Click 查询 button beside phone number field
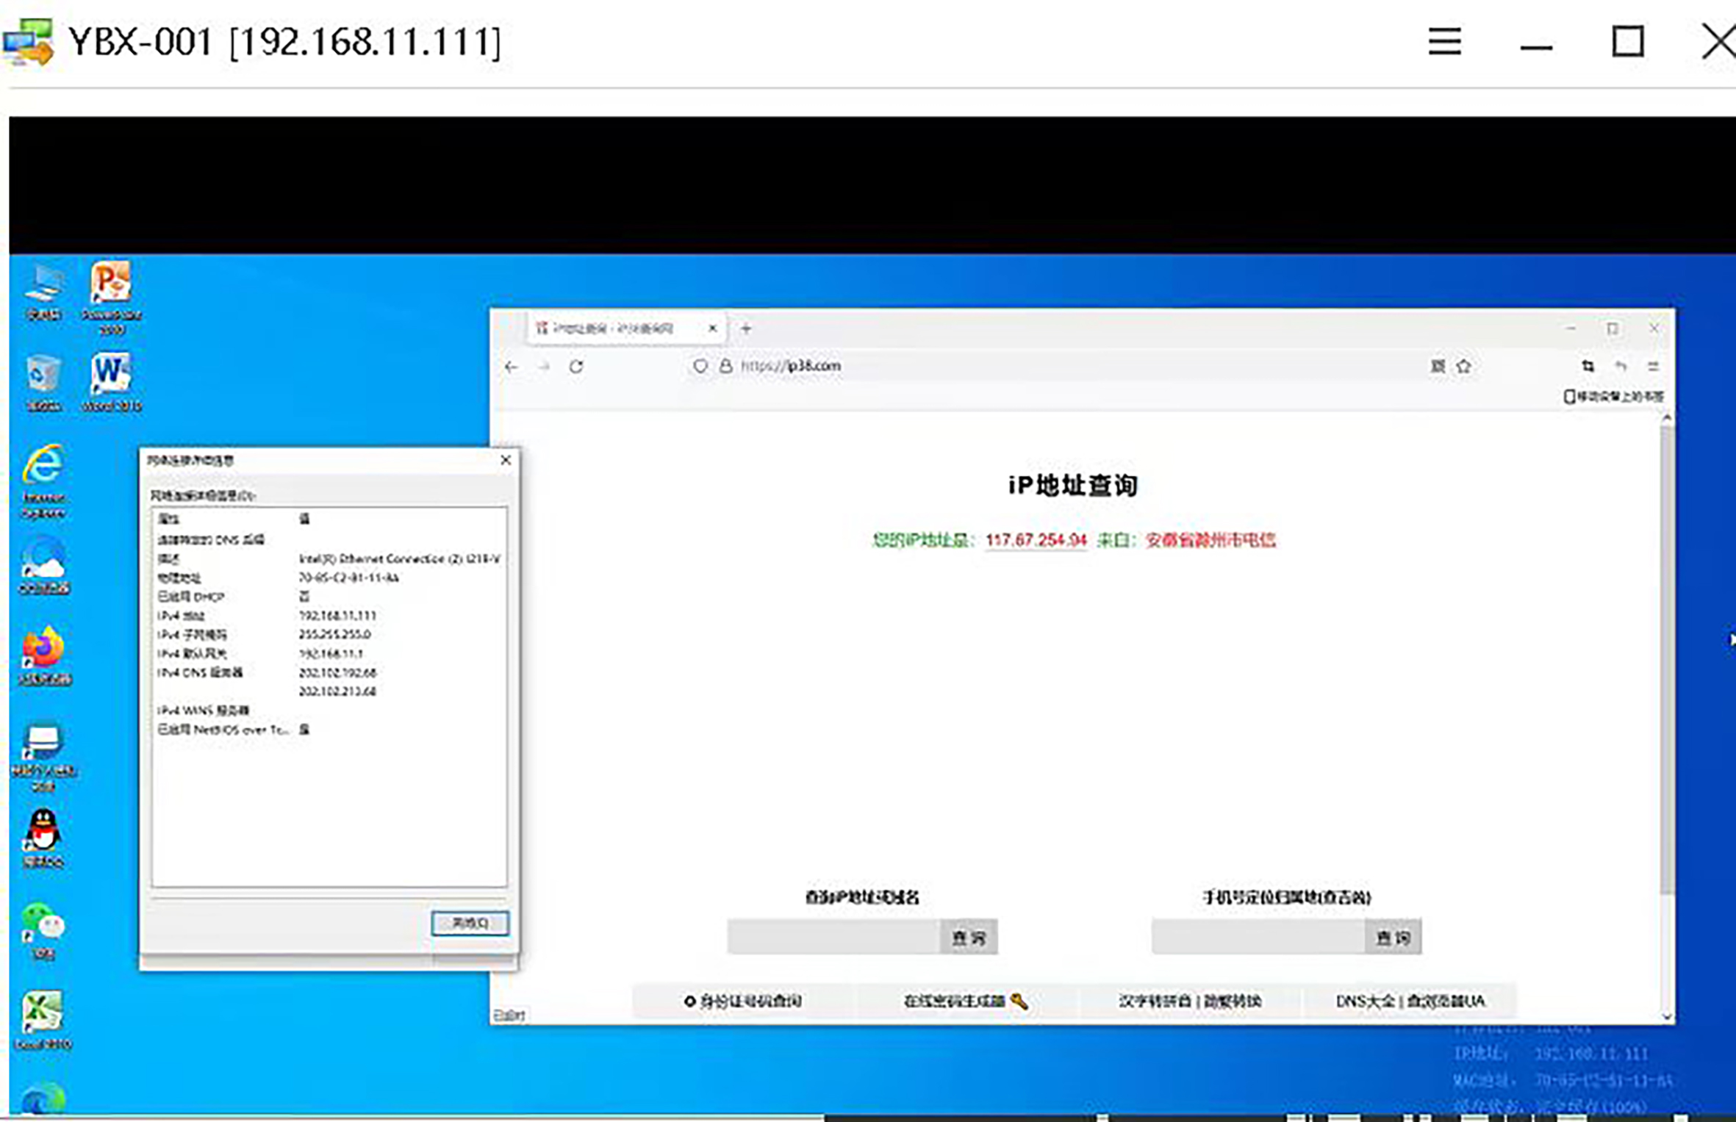The image size is (1736, 1122). tap(1393, 937)
